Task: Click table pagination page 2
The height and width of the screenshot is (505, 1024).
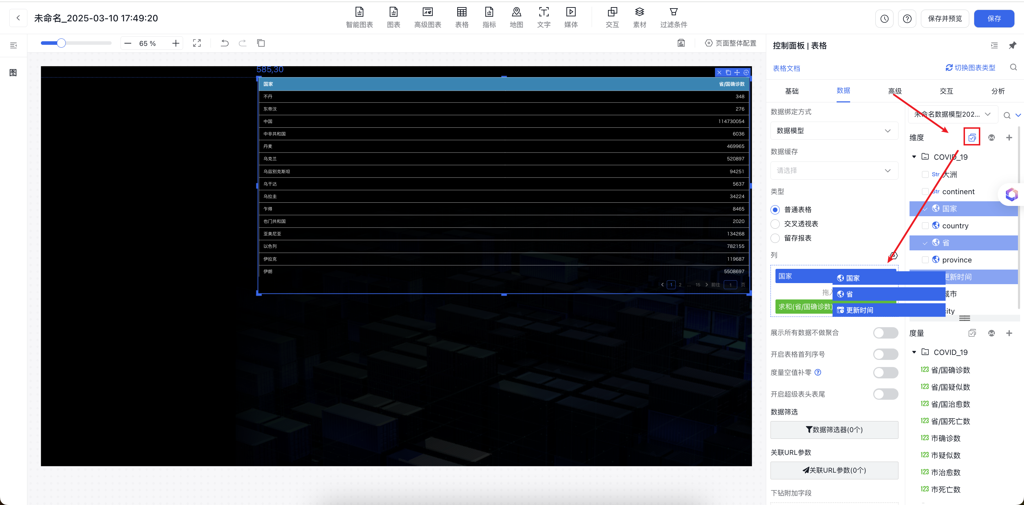Action: tap(680, 285)
